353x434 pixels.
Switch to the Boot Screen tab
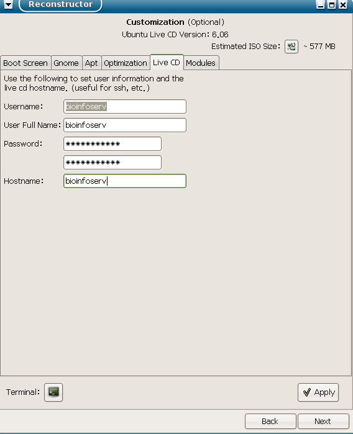pos(25,63)
